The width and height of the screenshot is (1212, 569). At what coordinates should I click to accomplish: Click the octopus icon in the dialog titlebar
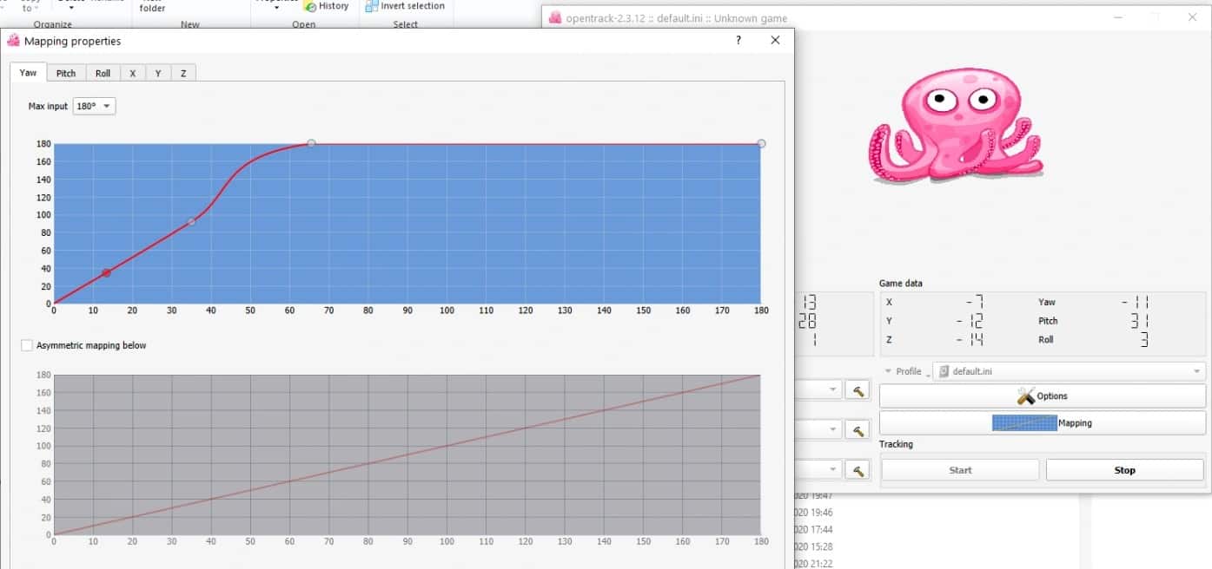point(15,40)
